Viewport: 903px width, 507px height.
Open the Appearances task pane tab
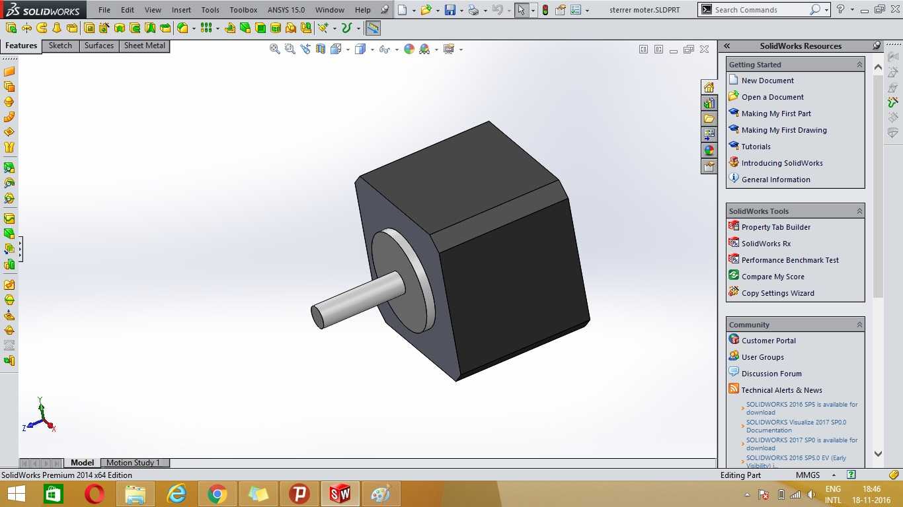[x=709, y=151]
